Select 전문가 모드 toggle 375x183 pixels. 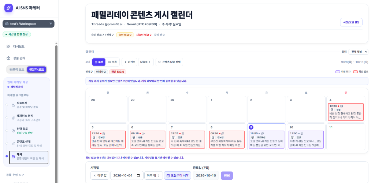point(37,70)
